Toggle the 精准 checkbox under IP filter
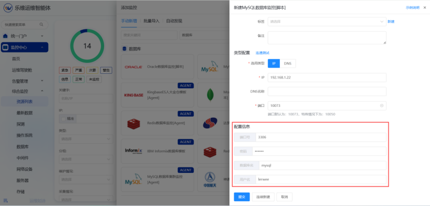 (63, 119)
